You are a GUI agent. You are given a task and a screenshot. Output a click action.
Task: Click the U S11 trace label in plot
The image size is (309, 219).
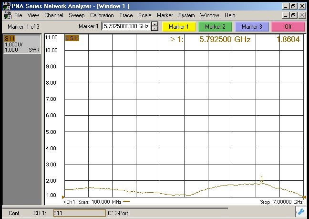point(72,38)
